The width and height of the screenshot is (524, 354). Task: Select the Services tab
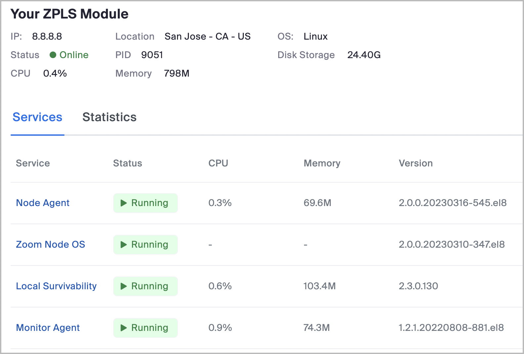(x=37, y=117)
